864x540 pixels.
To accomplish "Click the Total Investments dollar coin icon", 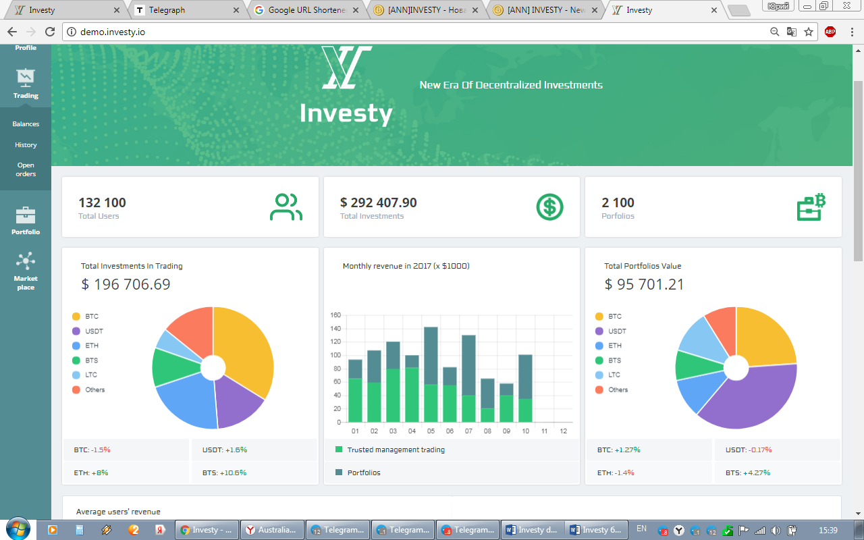I will pos(549,207).
